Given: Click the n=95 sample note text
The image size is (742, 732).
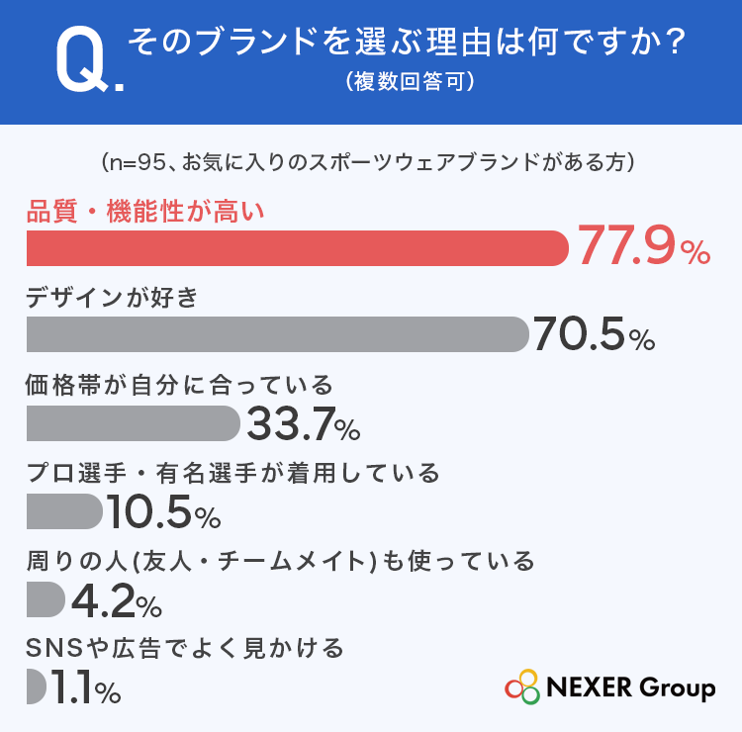Looking at the screenshot, I should (x=368, y=162).
